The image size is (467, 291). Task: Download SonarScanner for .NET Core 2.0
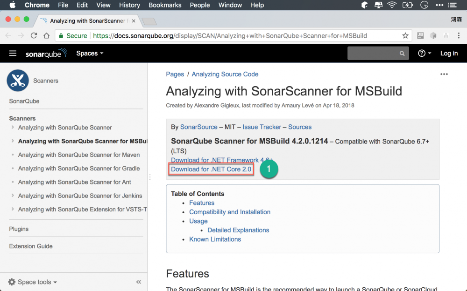pos(211,169)
